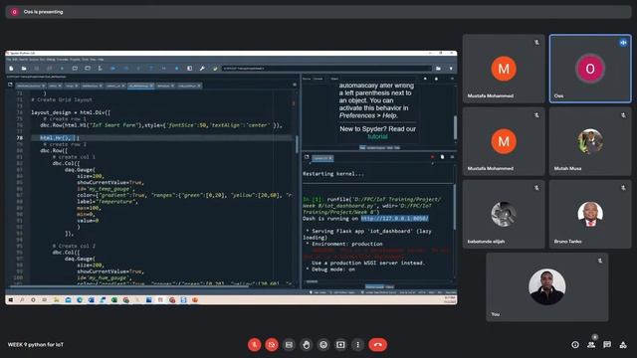The image size is (637, 358).
Task: Click lock icon in Help pane header
Action: click(x=436, y=79)
